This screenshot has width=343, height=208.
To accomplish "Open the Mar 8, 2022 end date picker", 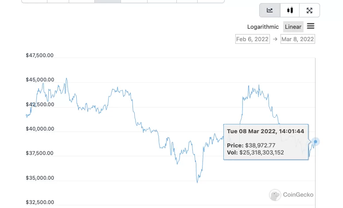I will pyautogui.click(x=298, y=39).
